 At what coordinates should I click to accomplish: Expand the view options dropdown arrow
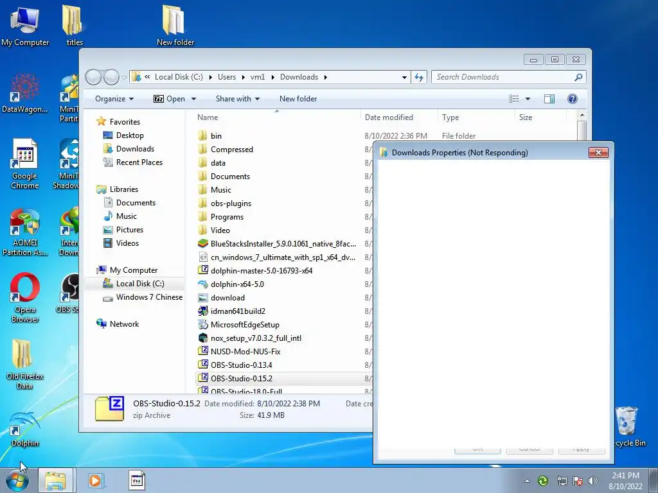528,99
